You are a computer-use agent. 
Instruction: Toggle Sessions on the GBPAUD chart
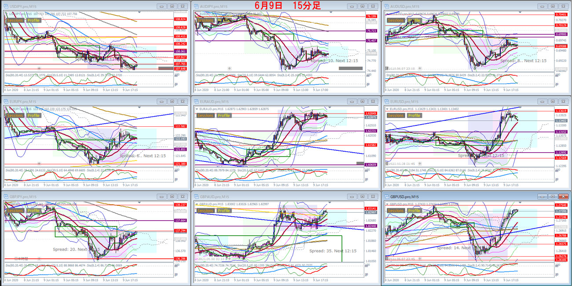click(205, 211)
